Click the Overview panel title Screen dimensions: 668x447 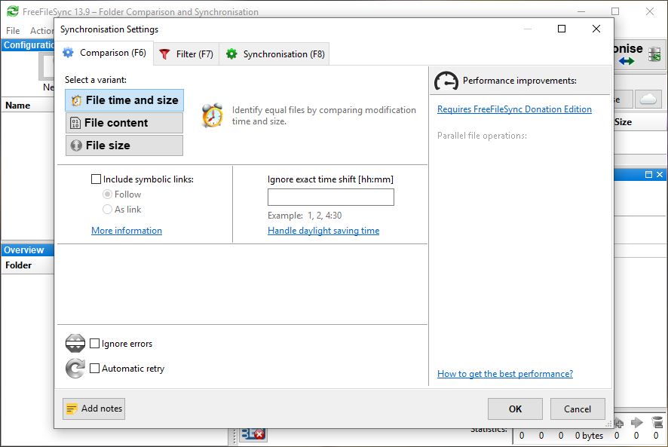click(x=24, y=250)
